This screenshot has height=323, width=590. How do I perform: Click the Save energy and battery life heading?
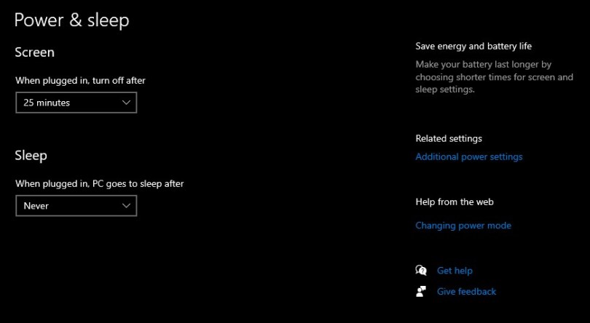(x=473, y=46)
